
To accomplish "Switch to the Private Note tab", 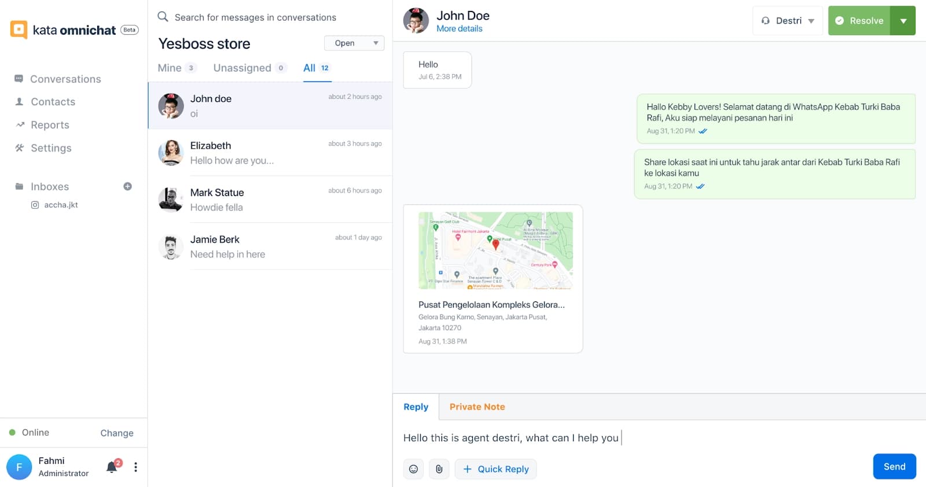I will 477,407.
